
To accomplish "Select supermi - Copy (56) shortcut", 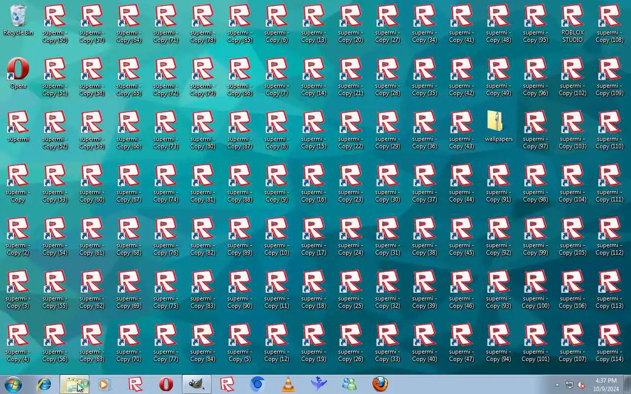I will point(55,343).
